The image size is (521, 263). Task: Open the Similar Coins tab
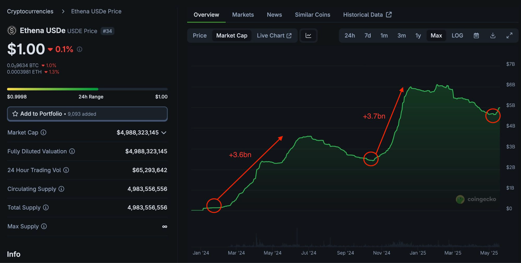click(x=313, y=15)
